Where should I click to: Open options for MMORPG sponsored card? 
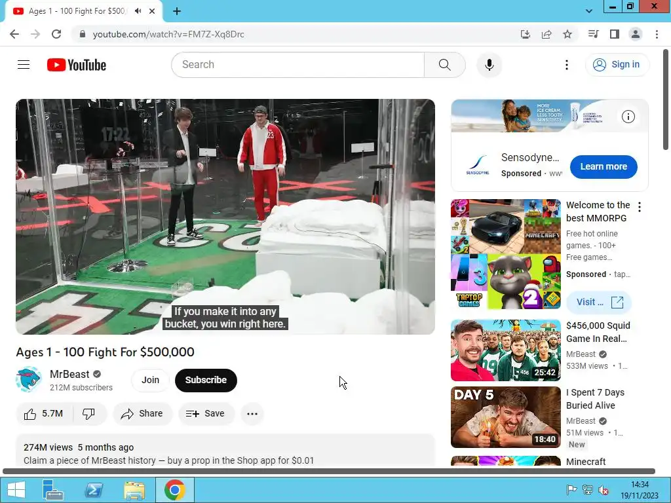pyautogui.click(x=640, y=207)
